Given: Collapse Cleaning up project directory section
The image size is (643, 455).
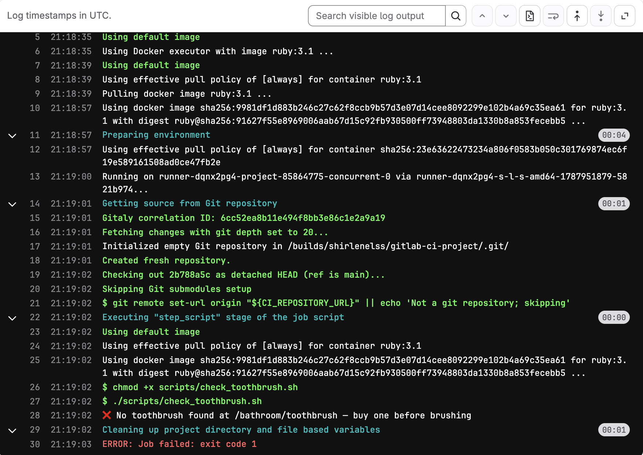Looking at the screenshot, I should (x=12, y=430).
